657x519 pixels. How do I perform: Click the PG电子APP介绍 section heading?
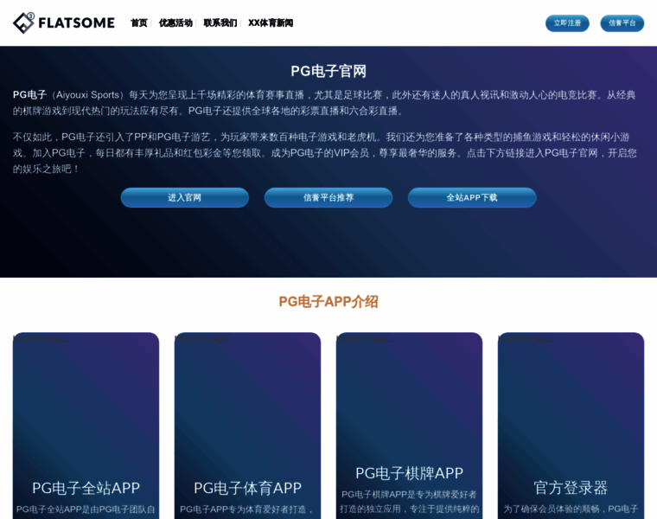tap(328, 301)
